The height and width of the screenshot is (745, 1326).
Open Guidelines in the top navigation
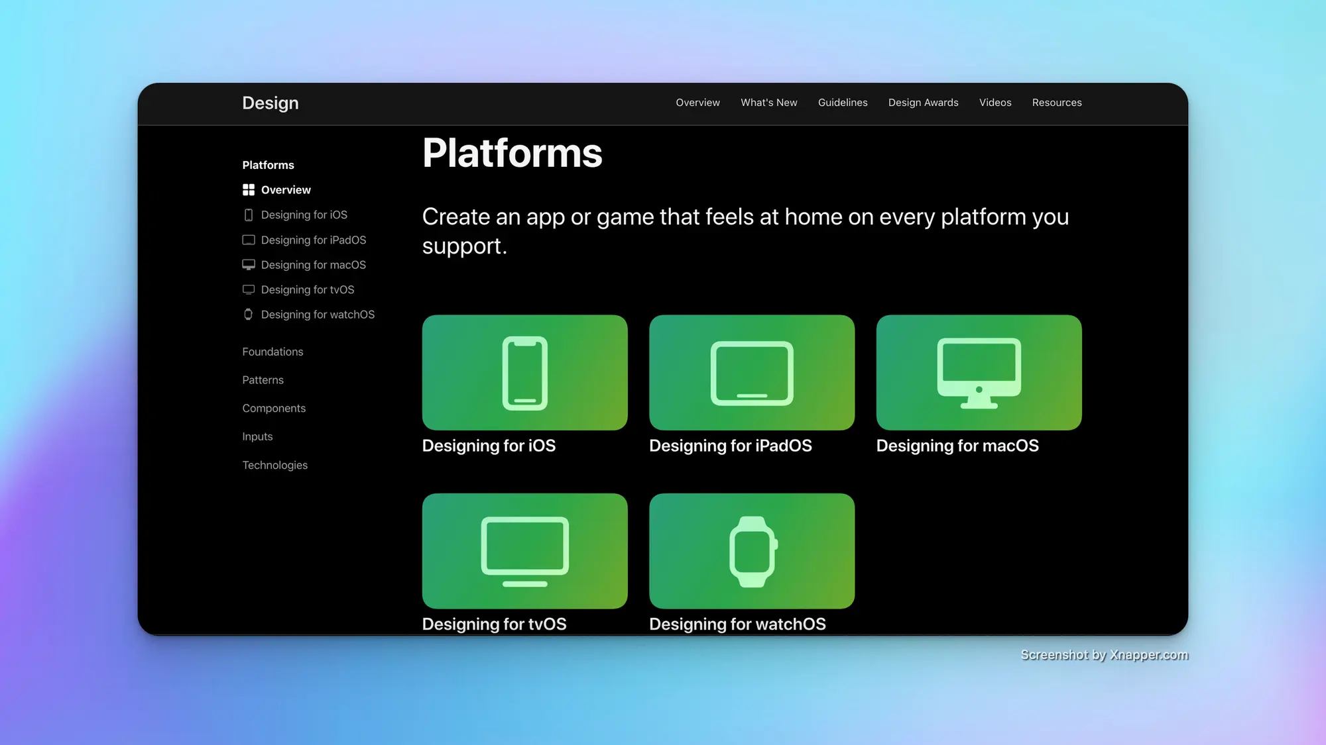click(x=842, y=103)
